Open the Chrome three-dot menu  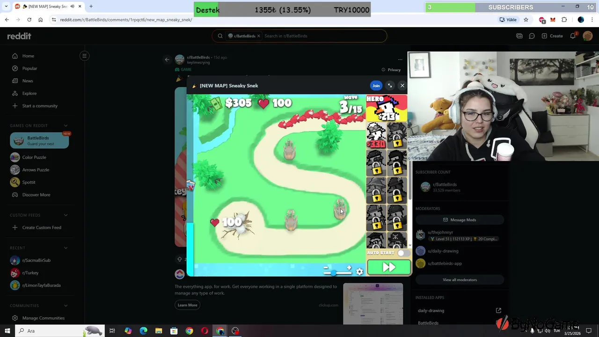tap(592, 20)
